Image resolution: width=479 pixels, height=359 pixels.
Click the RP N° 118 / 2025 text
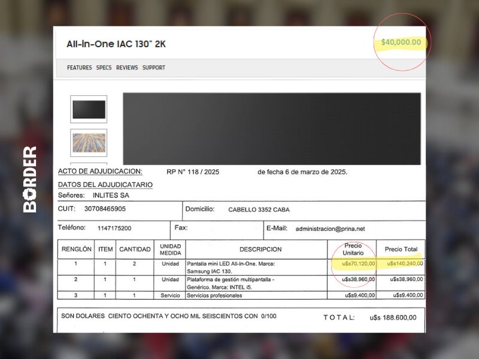pos(193,172)
